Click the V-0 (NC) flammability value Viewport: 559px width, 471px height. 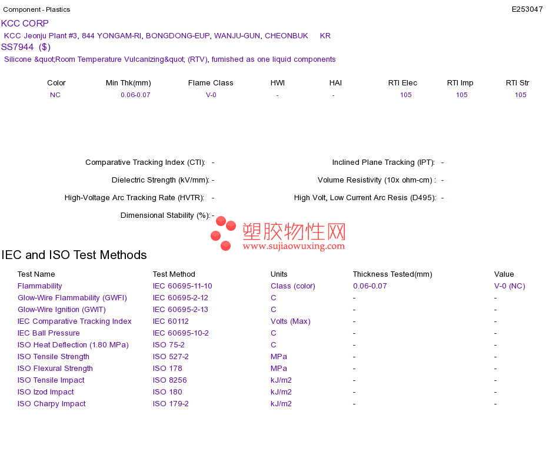[x=510, y=286]
